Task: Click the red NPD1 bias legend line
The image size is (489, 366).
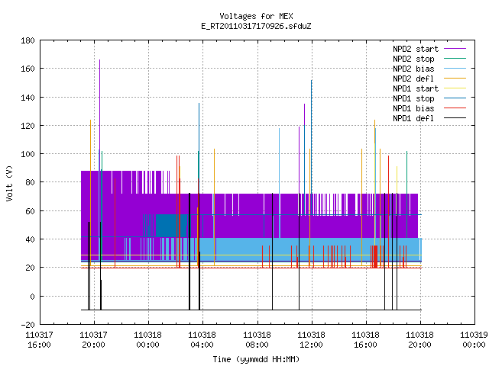Action: point(455,108)
